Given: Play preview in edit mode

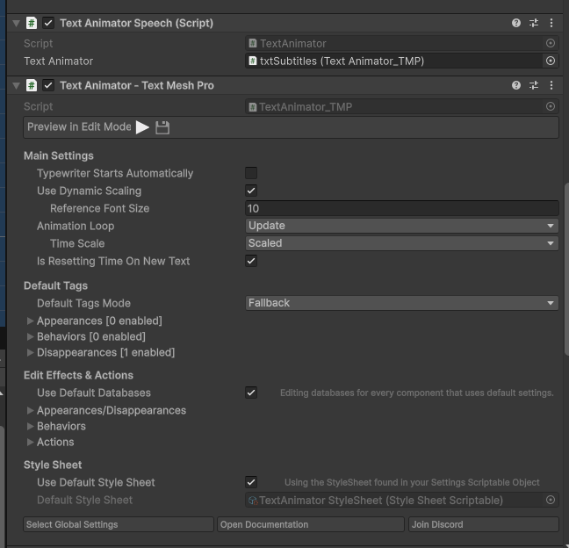Looking at the screenshot, I should tap(142, 127).
